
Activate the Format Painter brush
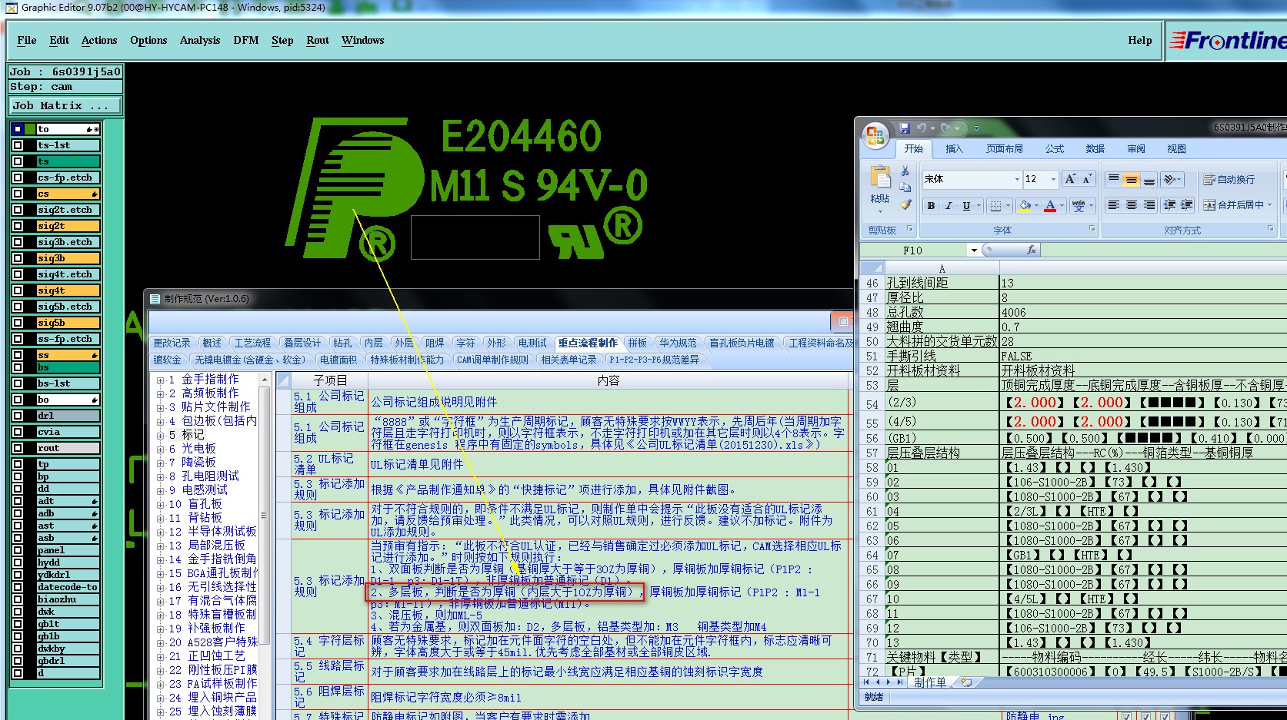pyautogui.click(x=905, y=204)
